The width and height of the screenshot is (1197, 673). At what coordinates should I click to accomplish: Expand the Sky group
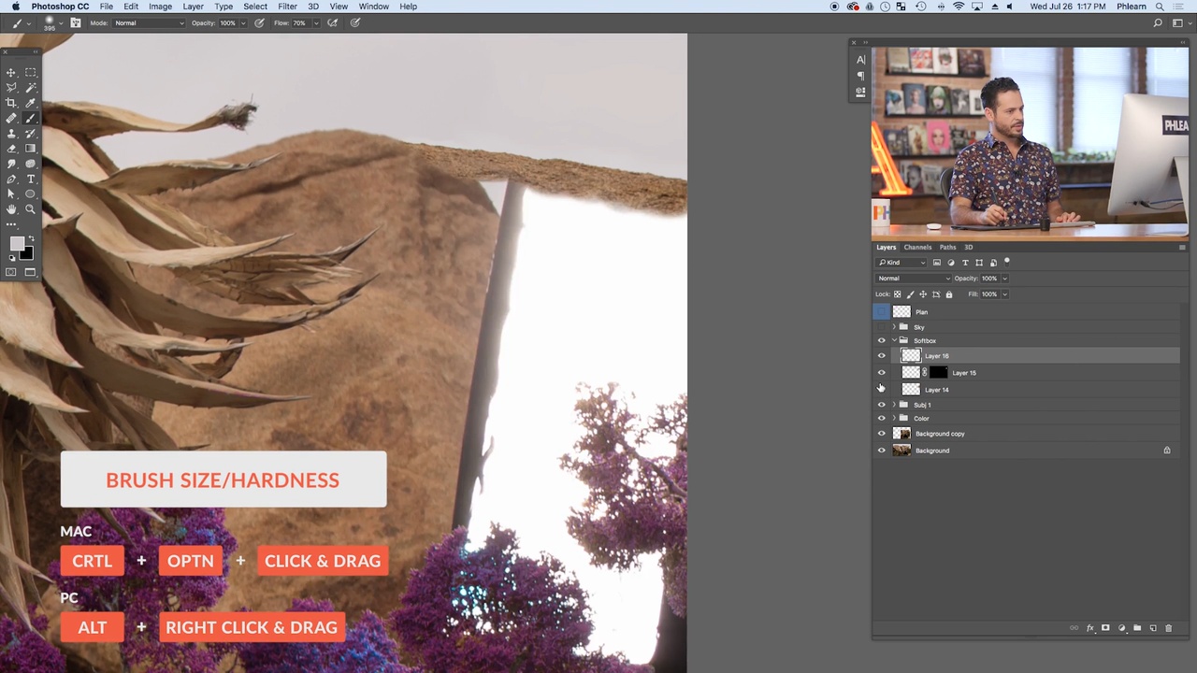(x=894, y=327)
